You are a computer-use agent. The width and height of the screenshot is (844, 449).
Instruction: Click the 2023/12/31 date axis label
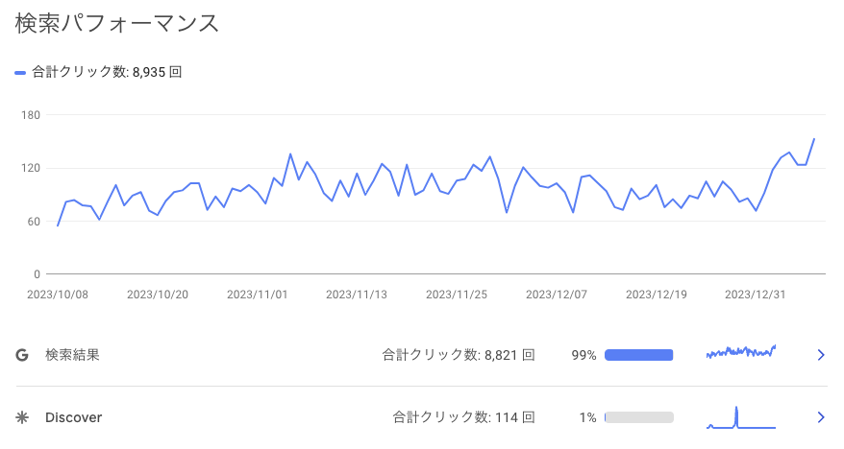pos(755,295)
